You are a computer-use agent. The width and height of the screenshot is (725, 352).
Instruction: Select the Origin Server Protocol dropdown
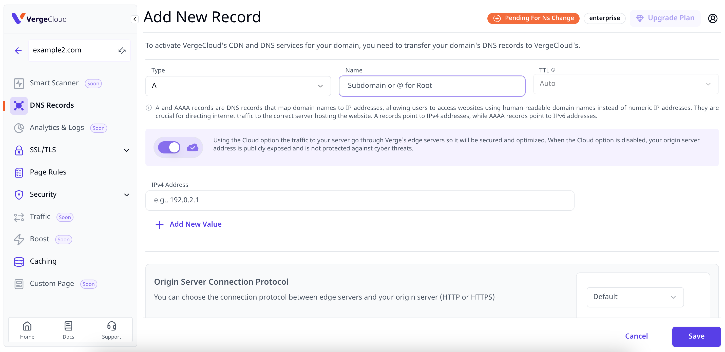(x=636, y=297)
